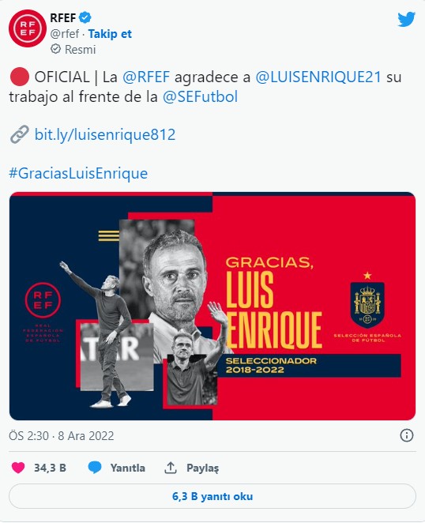Open the Gracias Luis Enrique image

point(212,306)
